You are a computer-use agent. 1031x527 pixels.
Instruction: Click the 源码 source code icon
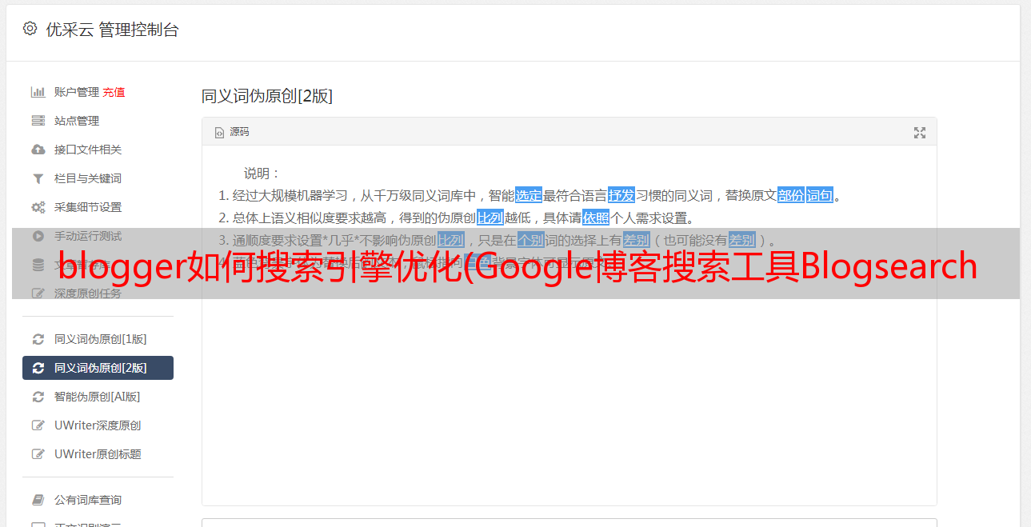219,133
